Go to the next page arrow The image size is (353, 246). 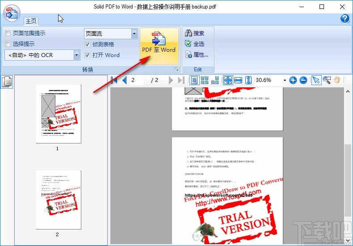click(171, 80)
